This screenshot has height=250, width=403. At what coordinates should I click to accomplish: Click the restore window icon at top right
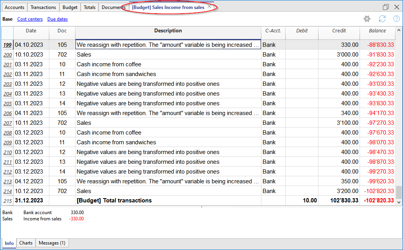click(x=386, y=7)
